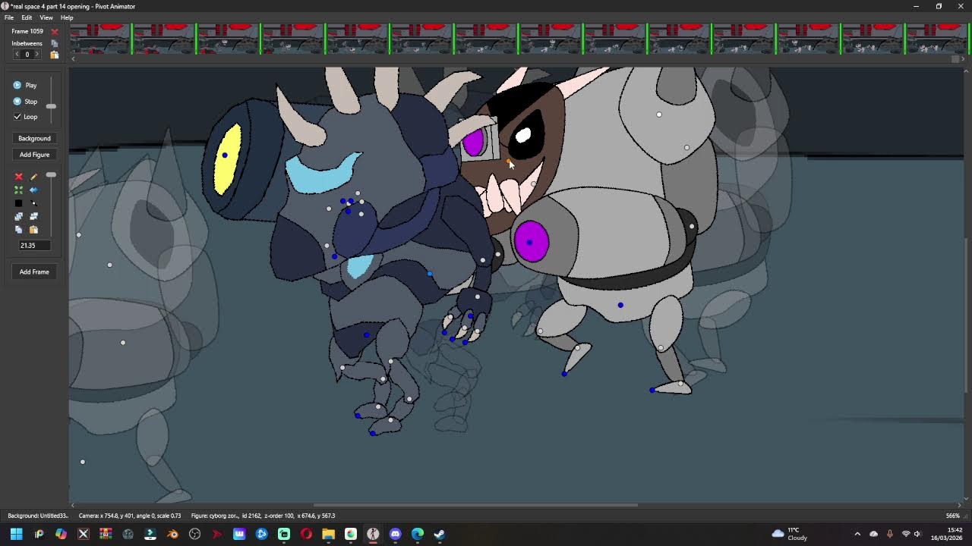
Task: Click Add Frame button
Action: (34, 271)
